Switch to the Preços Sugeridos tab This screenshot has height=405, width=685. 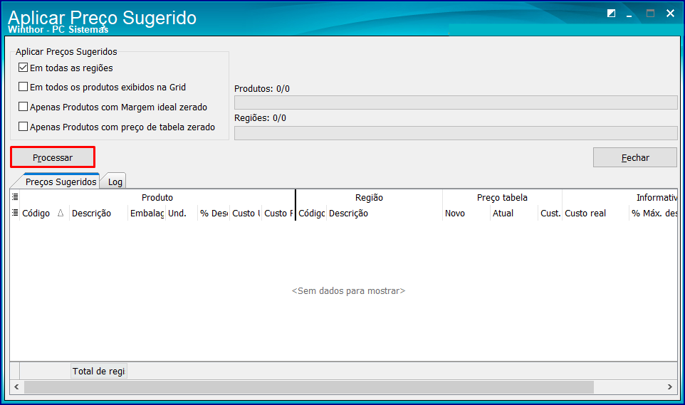pos(61,182)
